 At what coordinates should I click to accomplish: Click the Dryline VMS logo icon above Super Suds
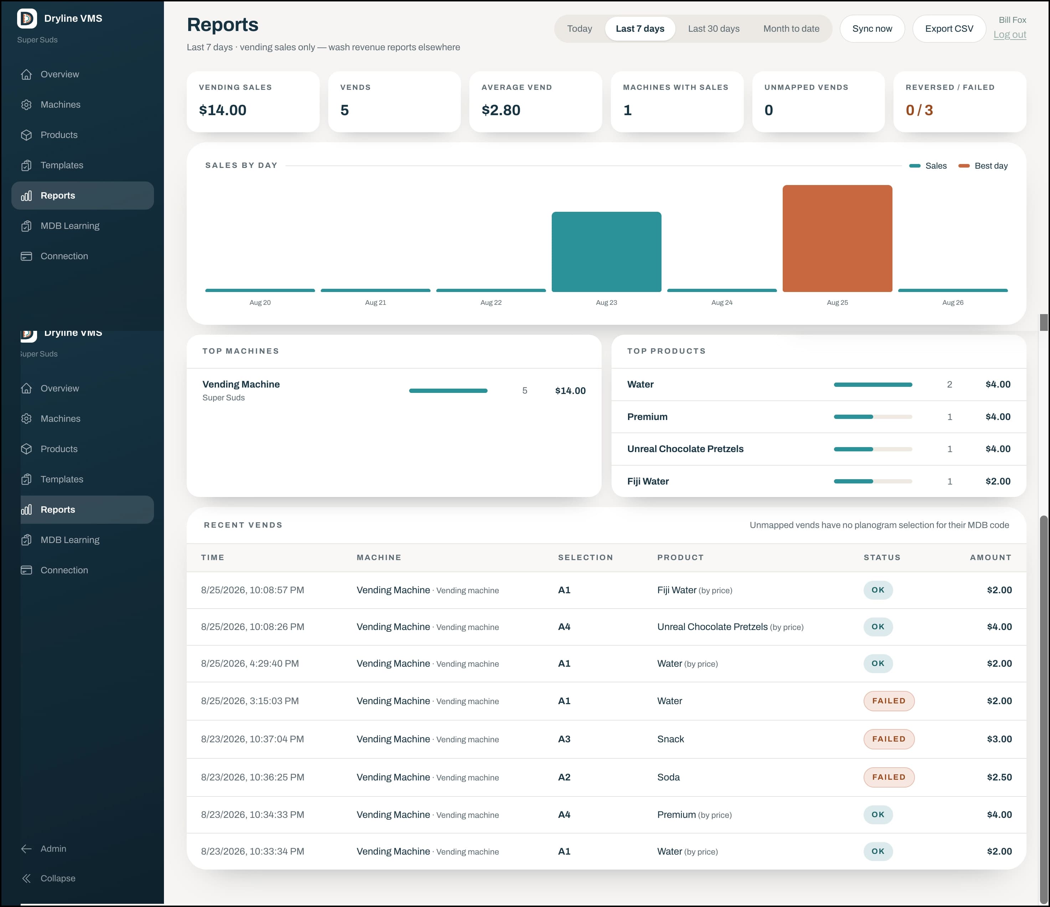tap(27, 19)
